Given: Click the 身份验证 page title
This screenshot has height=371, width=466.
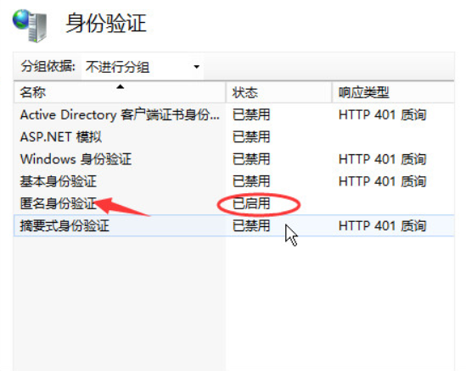Looking at the screenshot, I should pos(106,23).
